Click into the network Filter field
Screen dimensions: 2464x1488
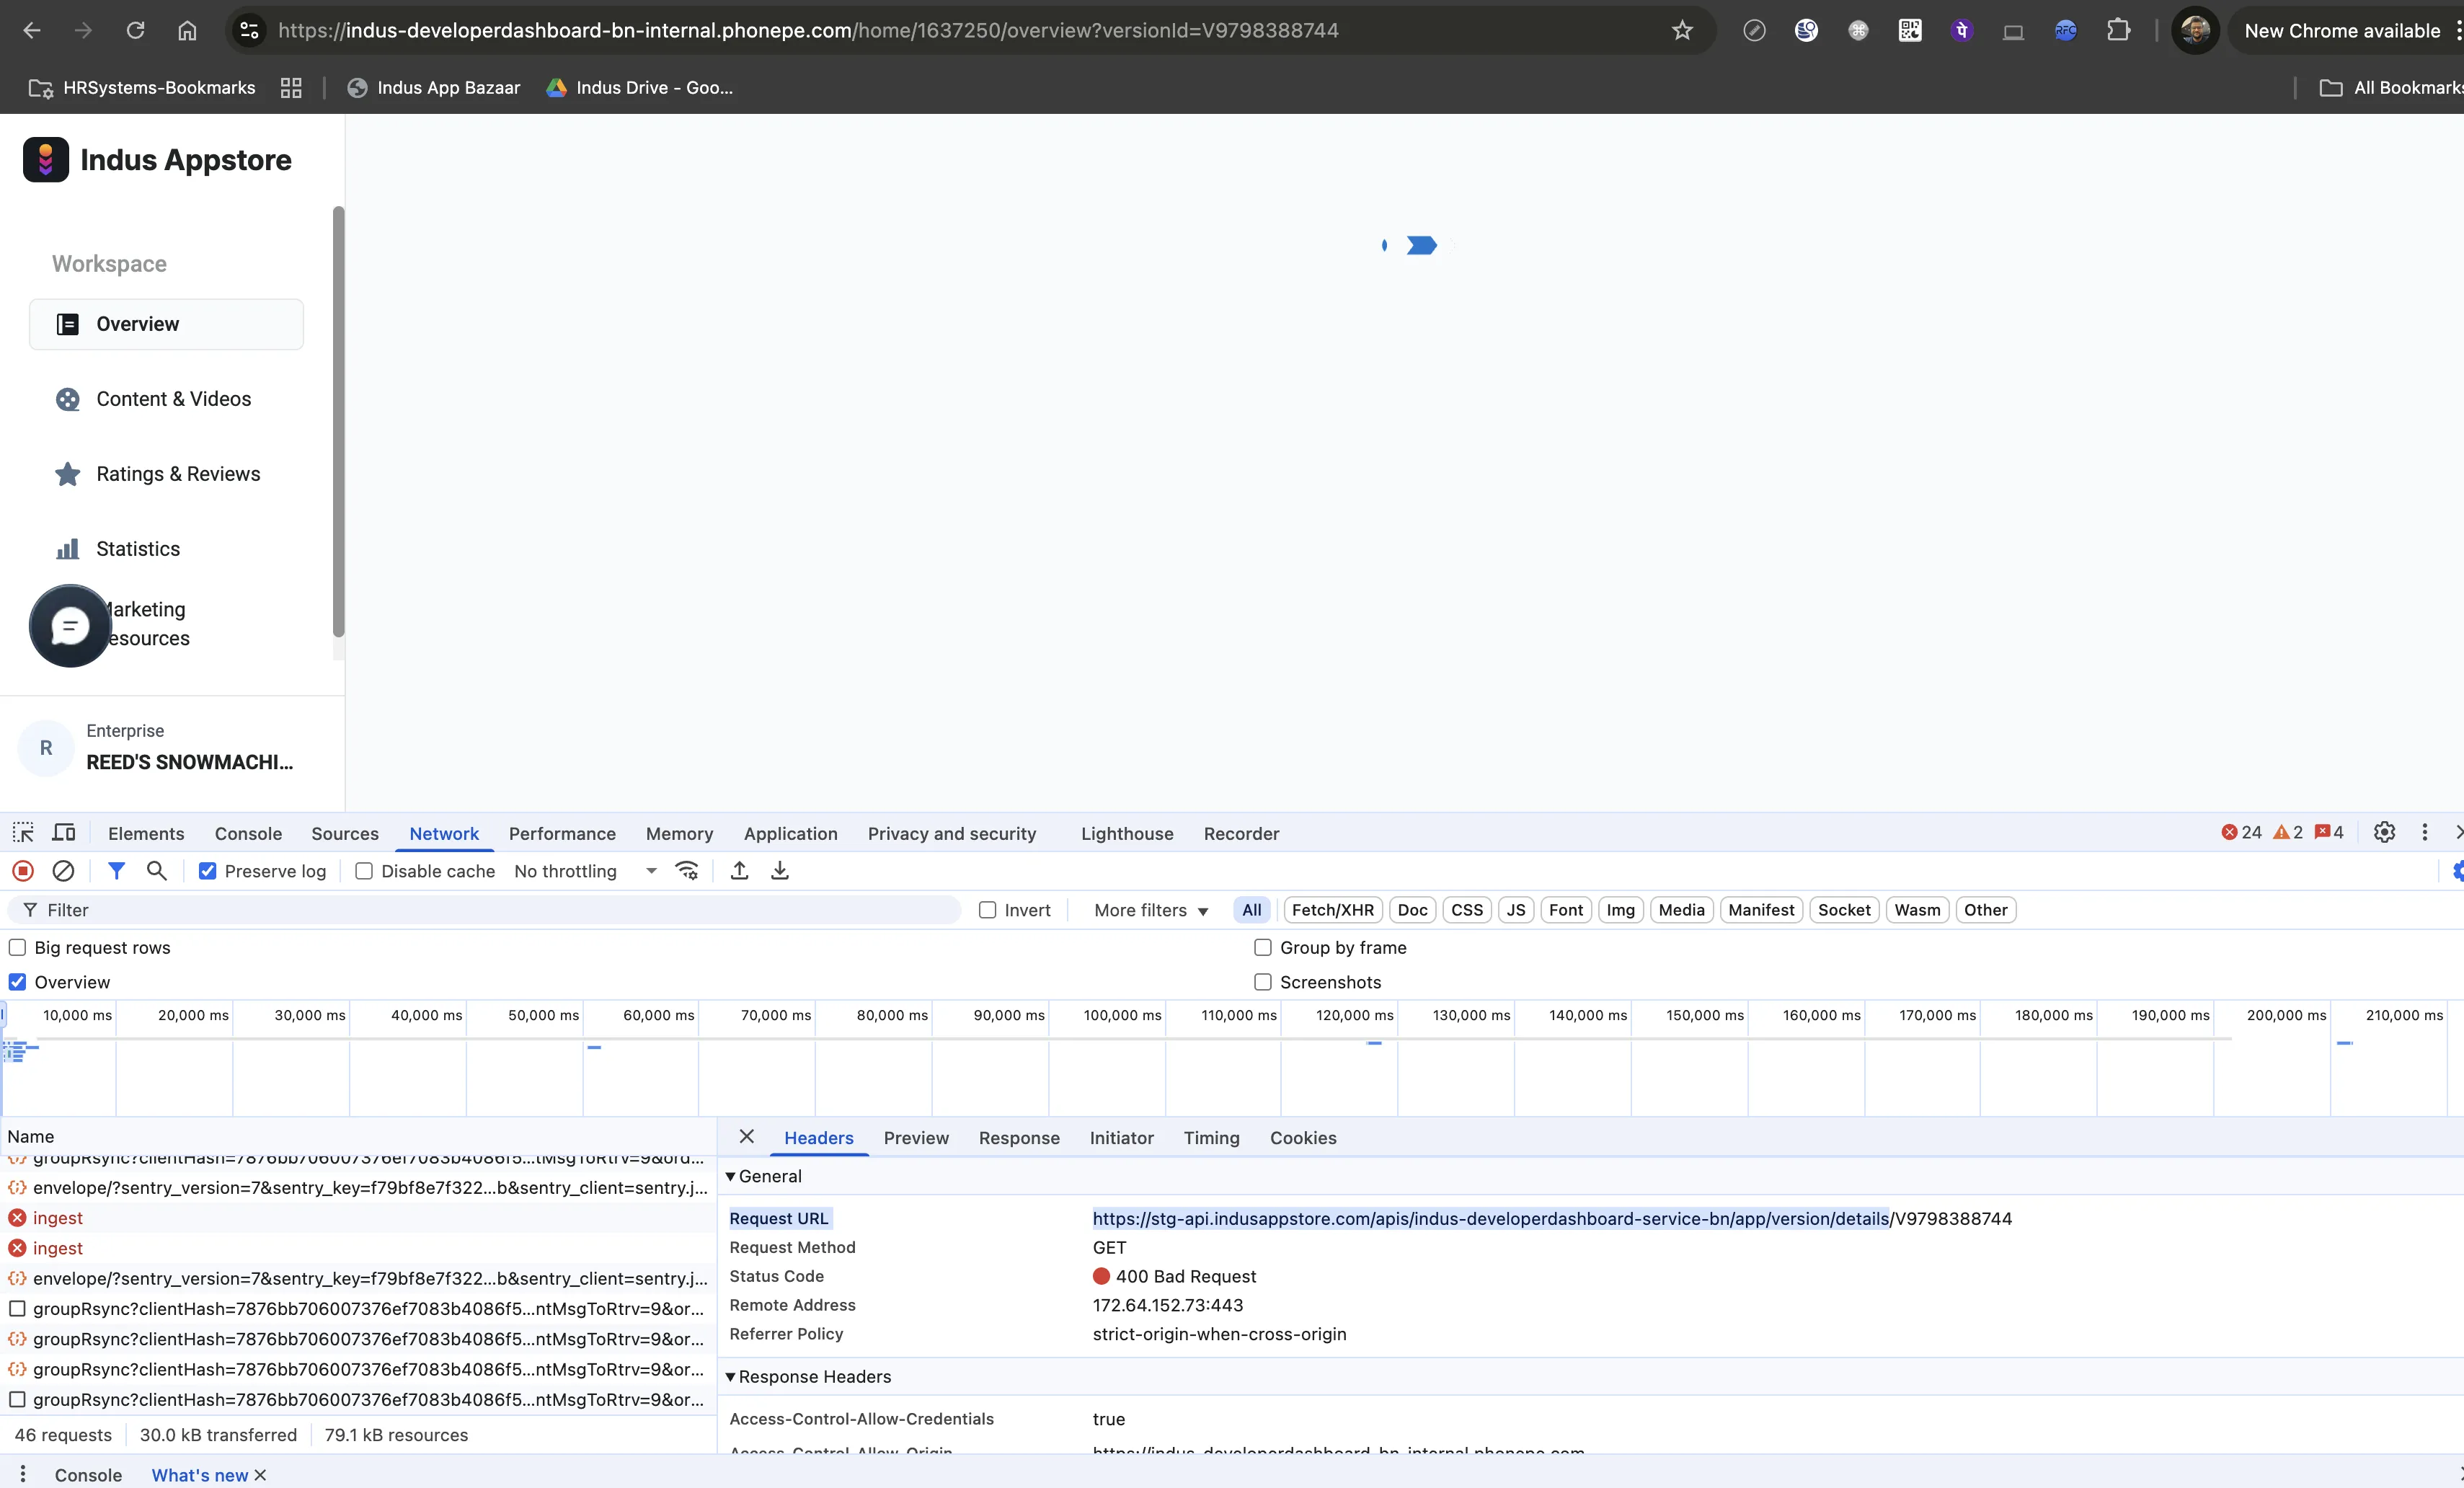click(x=485, y=910)
